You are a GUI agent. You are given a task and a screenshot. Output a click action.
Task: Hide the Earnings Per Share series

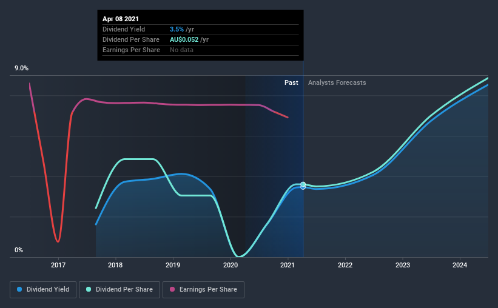(x=204, y=290)
